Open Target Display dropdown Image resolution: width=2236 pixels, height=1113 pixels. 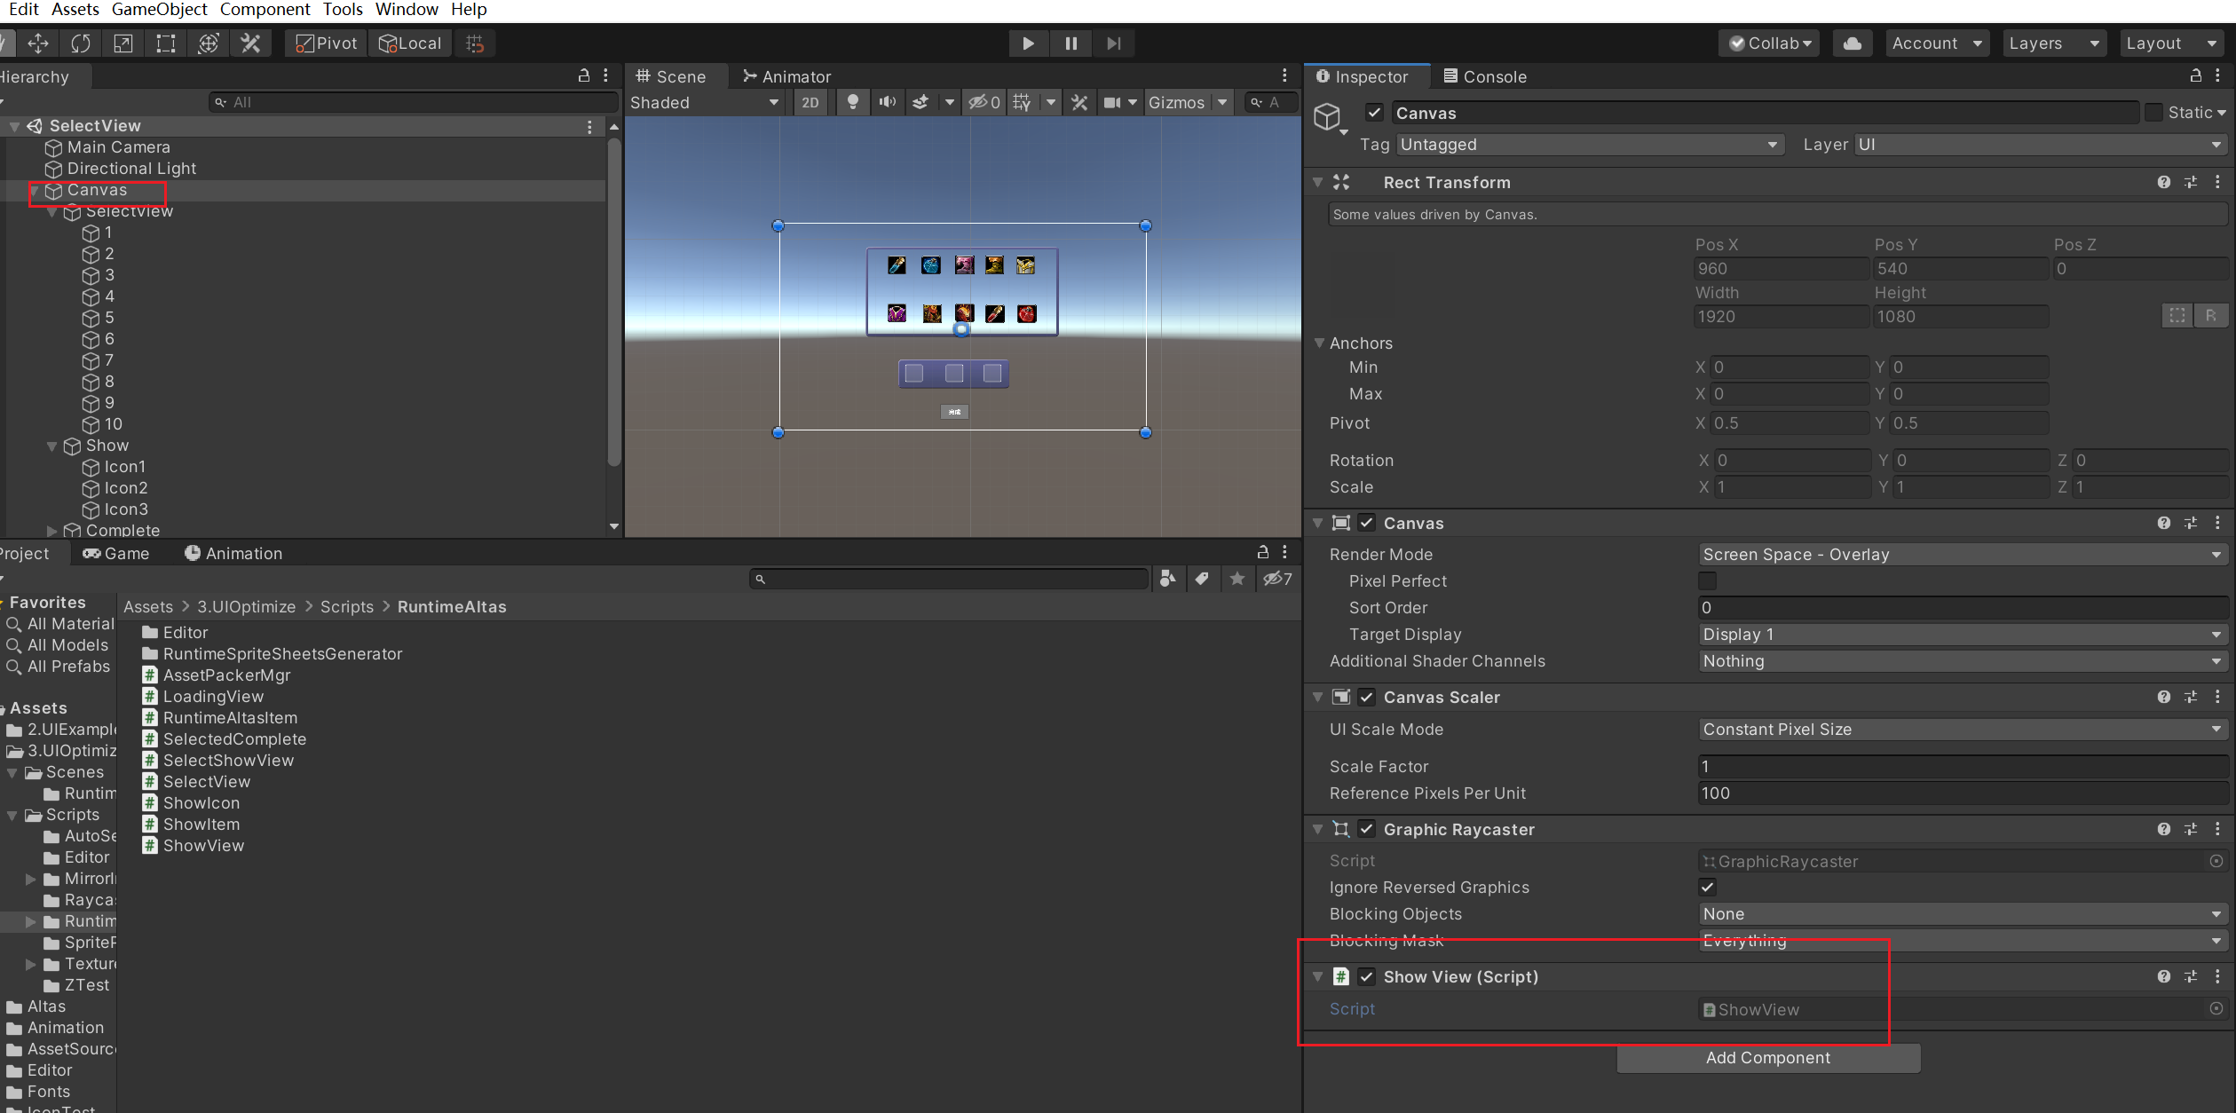pyautogui.click(x=1963, y=634)
